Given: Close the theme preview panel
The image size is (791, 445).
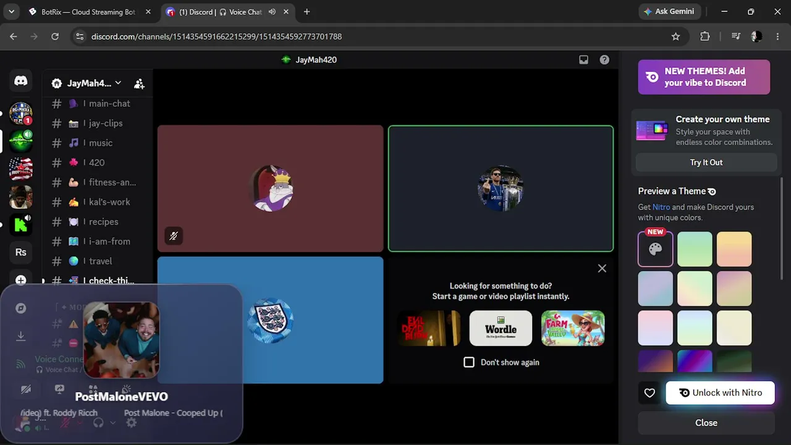Looking at the screenshot, I should pos(706,423).
